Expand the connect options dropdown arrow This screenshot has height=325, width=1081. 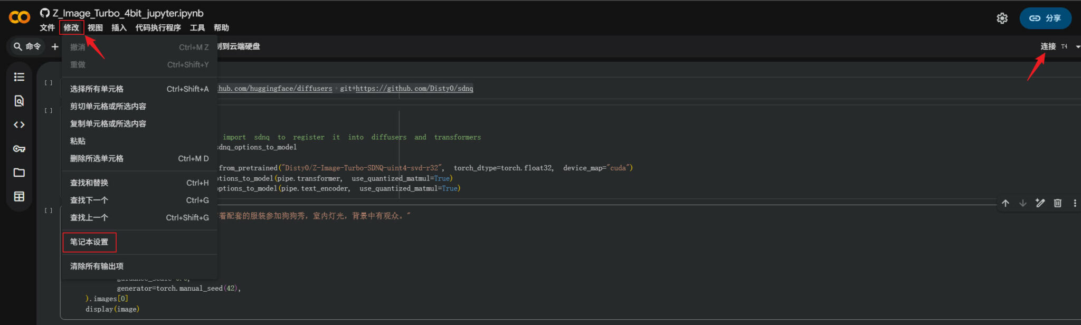tap(1077, 47)
